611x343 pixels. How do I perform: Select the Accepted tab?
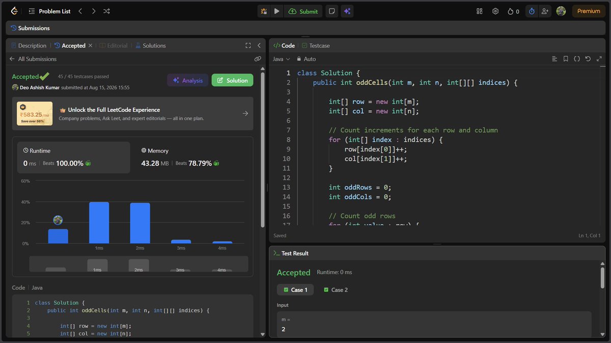(70, 46)
